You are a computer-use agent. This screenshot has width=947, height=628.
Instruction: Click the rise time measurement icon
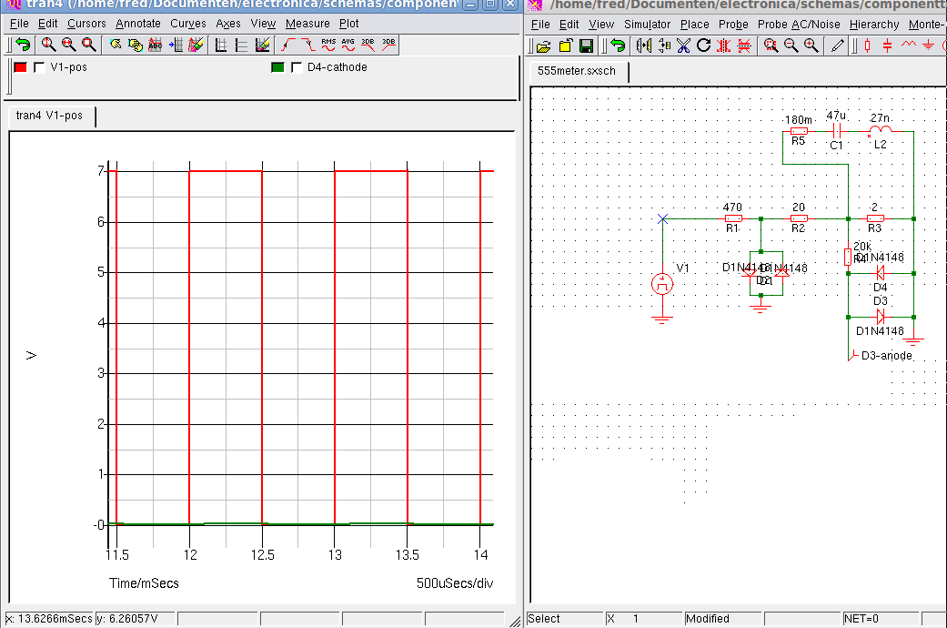[288, 45]
